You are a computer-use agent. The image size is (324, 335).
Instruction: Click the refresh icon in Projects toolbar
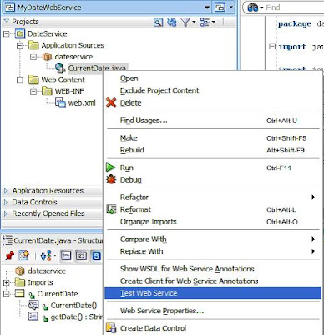tap(171, 22)
